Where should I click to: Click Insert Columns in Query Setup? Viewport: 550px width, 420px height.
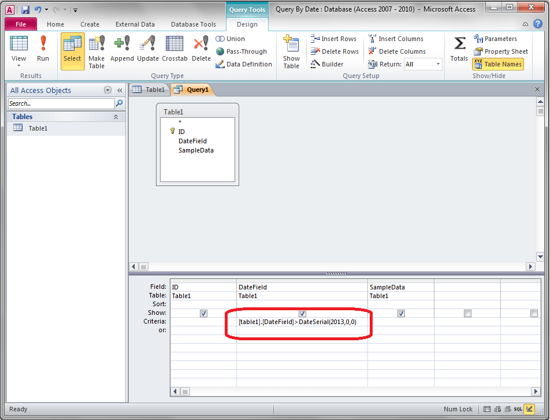(x=395, y=39)
